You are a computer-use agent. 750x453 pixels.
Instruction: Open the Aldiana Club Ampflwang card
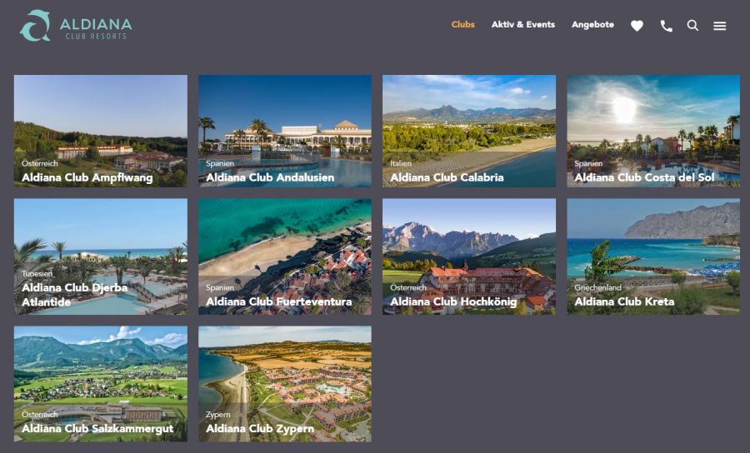(101, 131)
